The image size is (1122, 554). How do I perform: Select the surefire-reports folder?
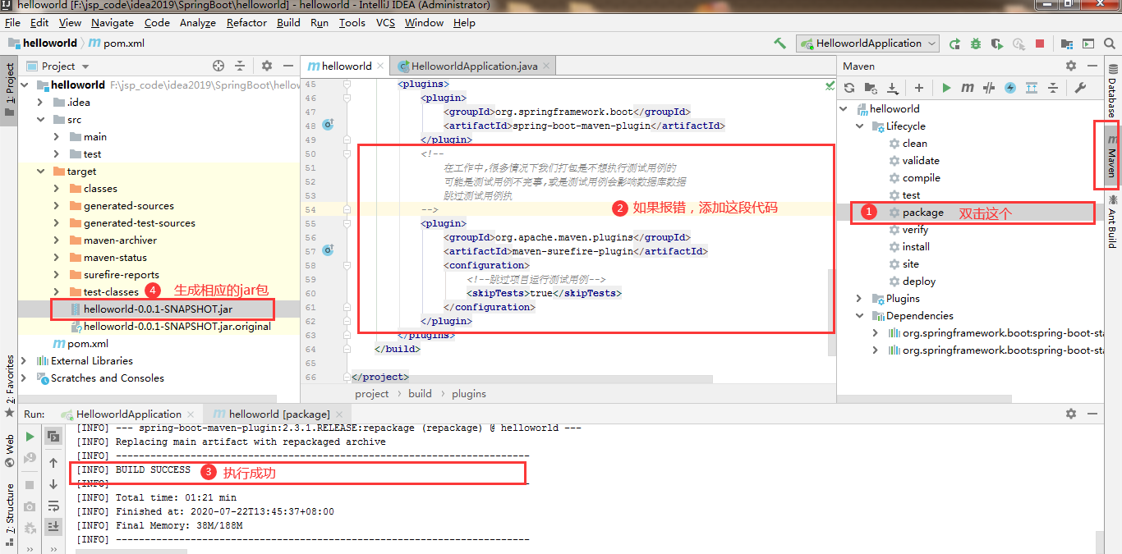122,275
